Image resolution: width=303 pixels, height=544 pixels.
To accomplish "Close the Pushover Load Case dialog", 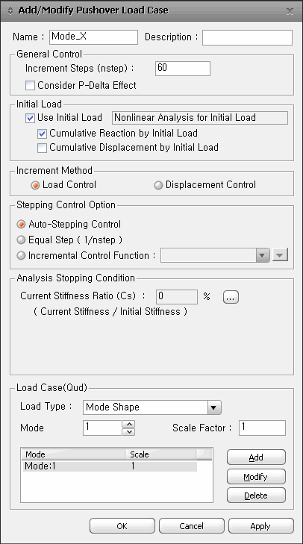I will point(290,11).
